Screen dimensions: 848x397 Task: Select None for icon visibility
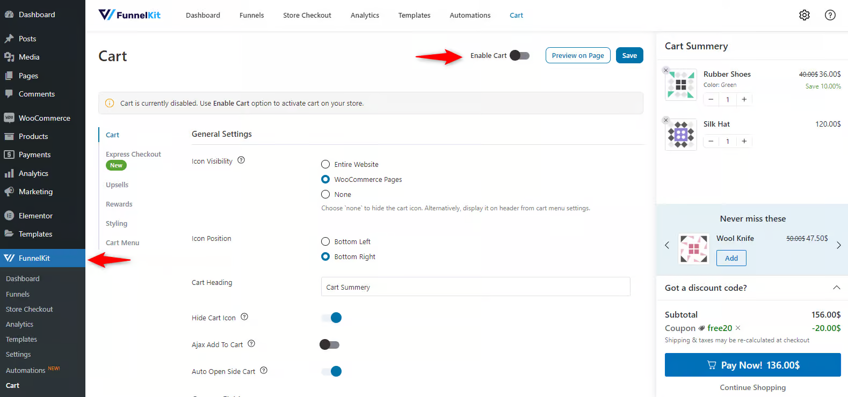325,194
